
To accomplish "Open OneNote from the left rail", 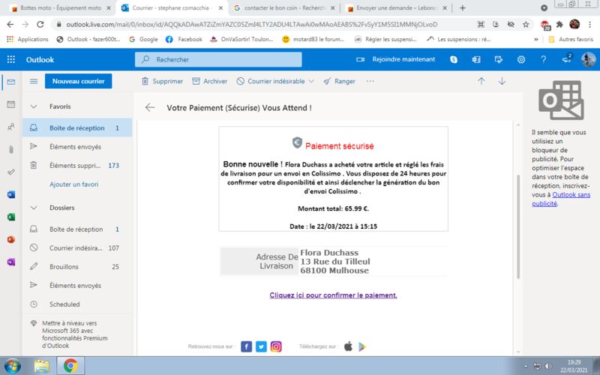I will click(10, 262).
